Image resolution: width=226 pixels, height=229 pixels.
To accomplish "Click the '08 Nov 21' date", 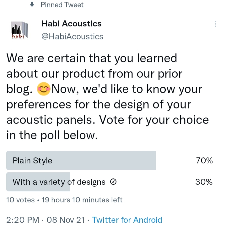I will coord(66,220).
